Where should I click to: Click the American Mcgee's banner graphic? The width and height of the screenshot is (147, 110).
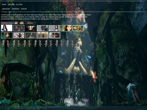point(7,23)
